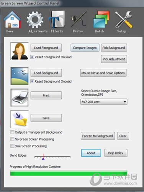The height and width of the screenshot is (192, 144).
Task: Click the Blend Edges slider marker
Action: [43, 157]
